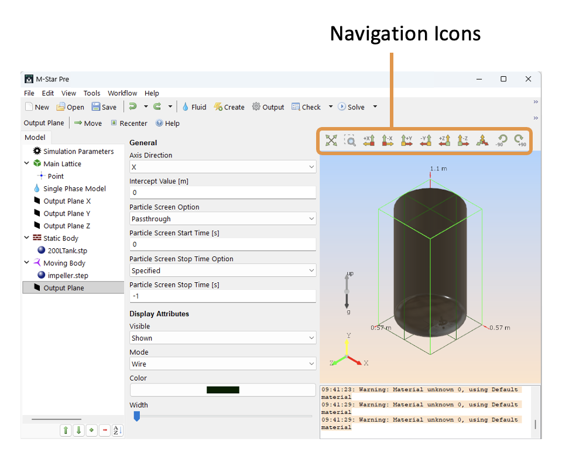Open the Particle Screen Option dropdown
This screenshot has height=459, width=569.
[x=222, y=219]
